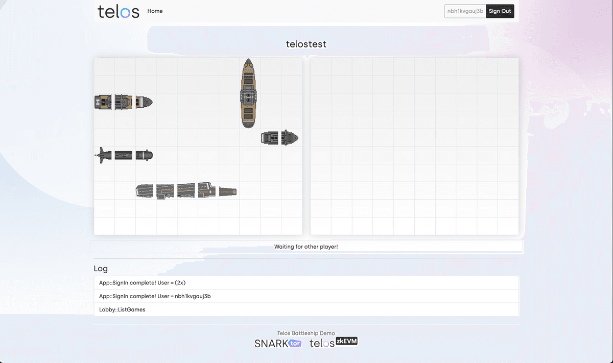Click the telostest game title
This screenshot has height=363, width=613.
[x=306, y=44]
